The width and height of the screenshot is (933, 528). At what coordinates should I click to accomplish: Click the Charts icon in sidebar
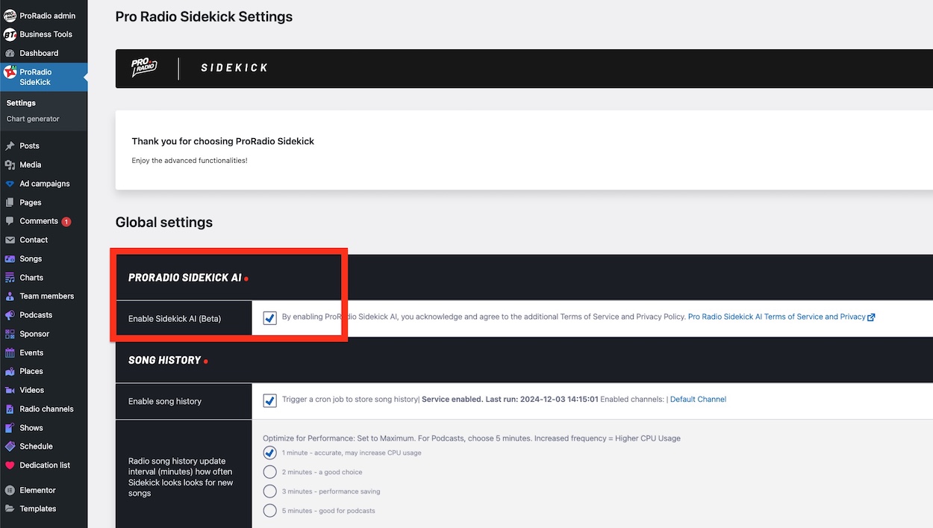point(10,278)
